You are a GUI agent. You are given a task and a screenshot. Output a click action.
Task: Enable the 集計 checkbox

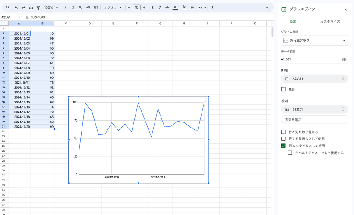click(x=284, y=90)
